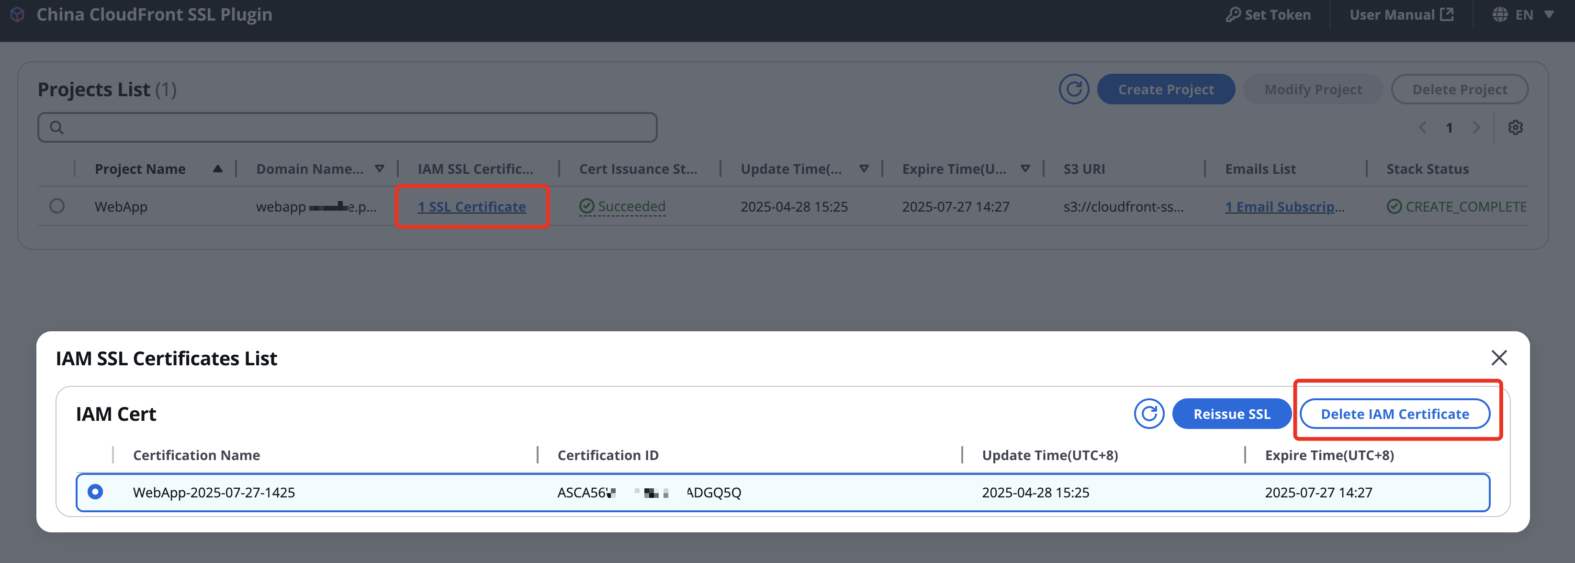Open the EN language dropdown

pyautogui.click(x=1523, y=15)
